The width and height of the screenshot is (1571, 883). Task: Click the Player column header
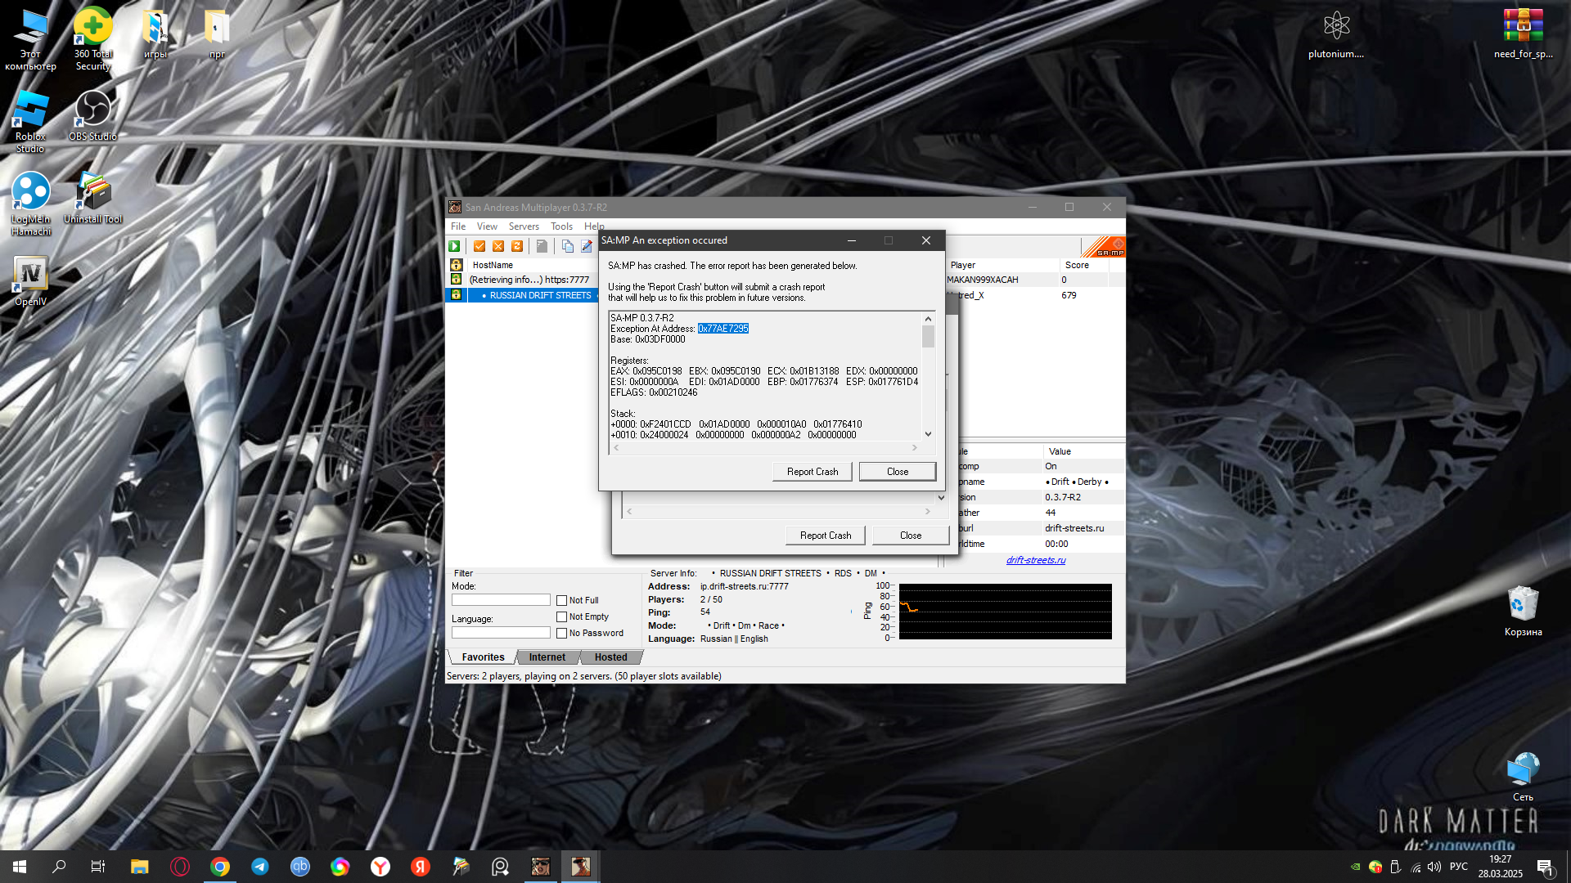pyautogui.click(x=1002, y=265)
